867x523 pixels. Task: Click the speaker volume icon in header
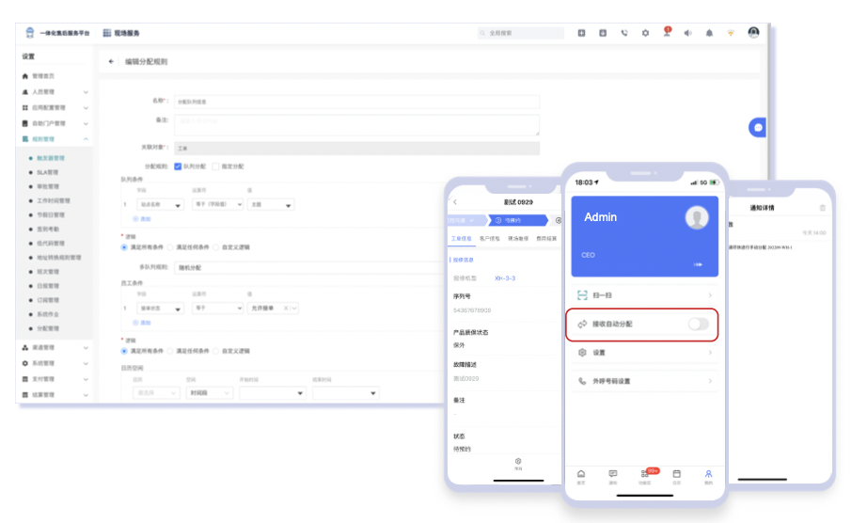tap(687, 33)
